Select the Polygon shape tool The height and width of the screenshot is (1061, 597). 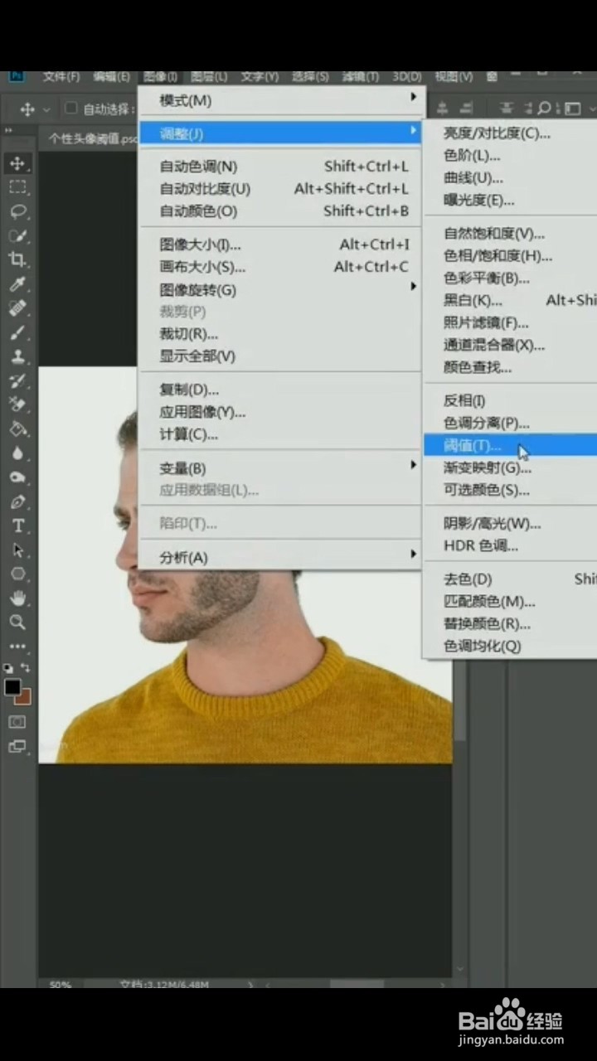tap(17, 574)
